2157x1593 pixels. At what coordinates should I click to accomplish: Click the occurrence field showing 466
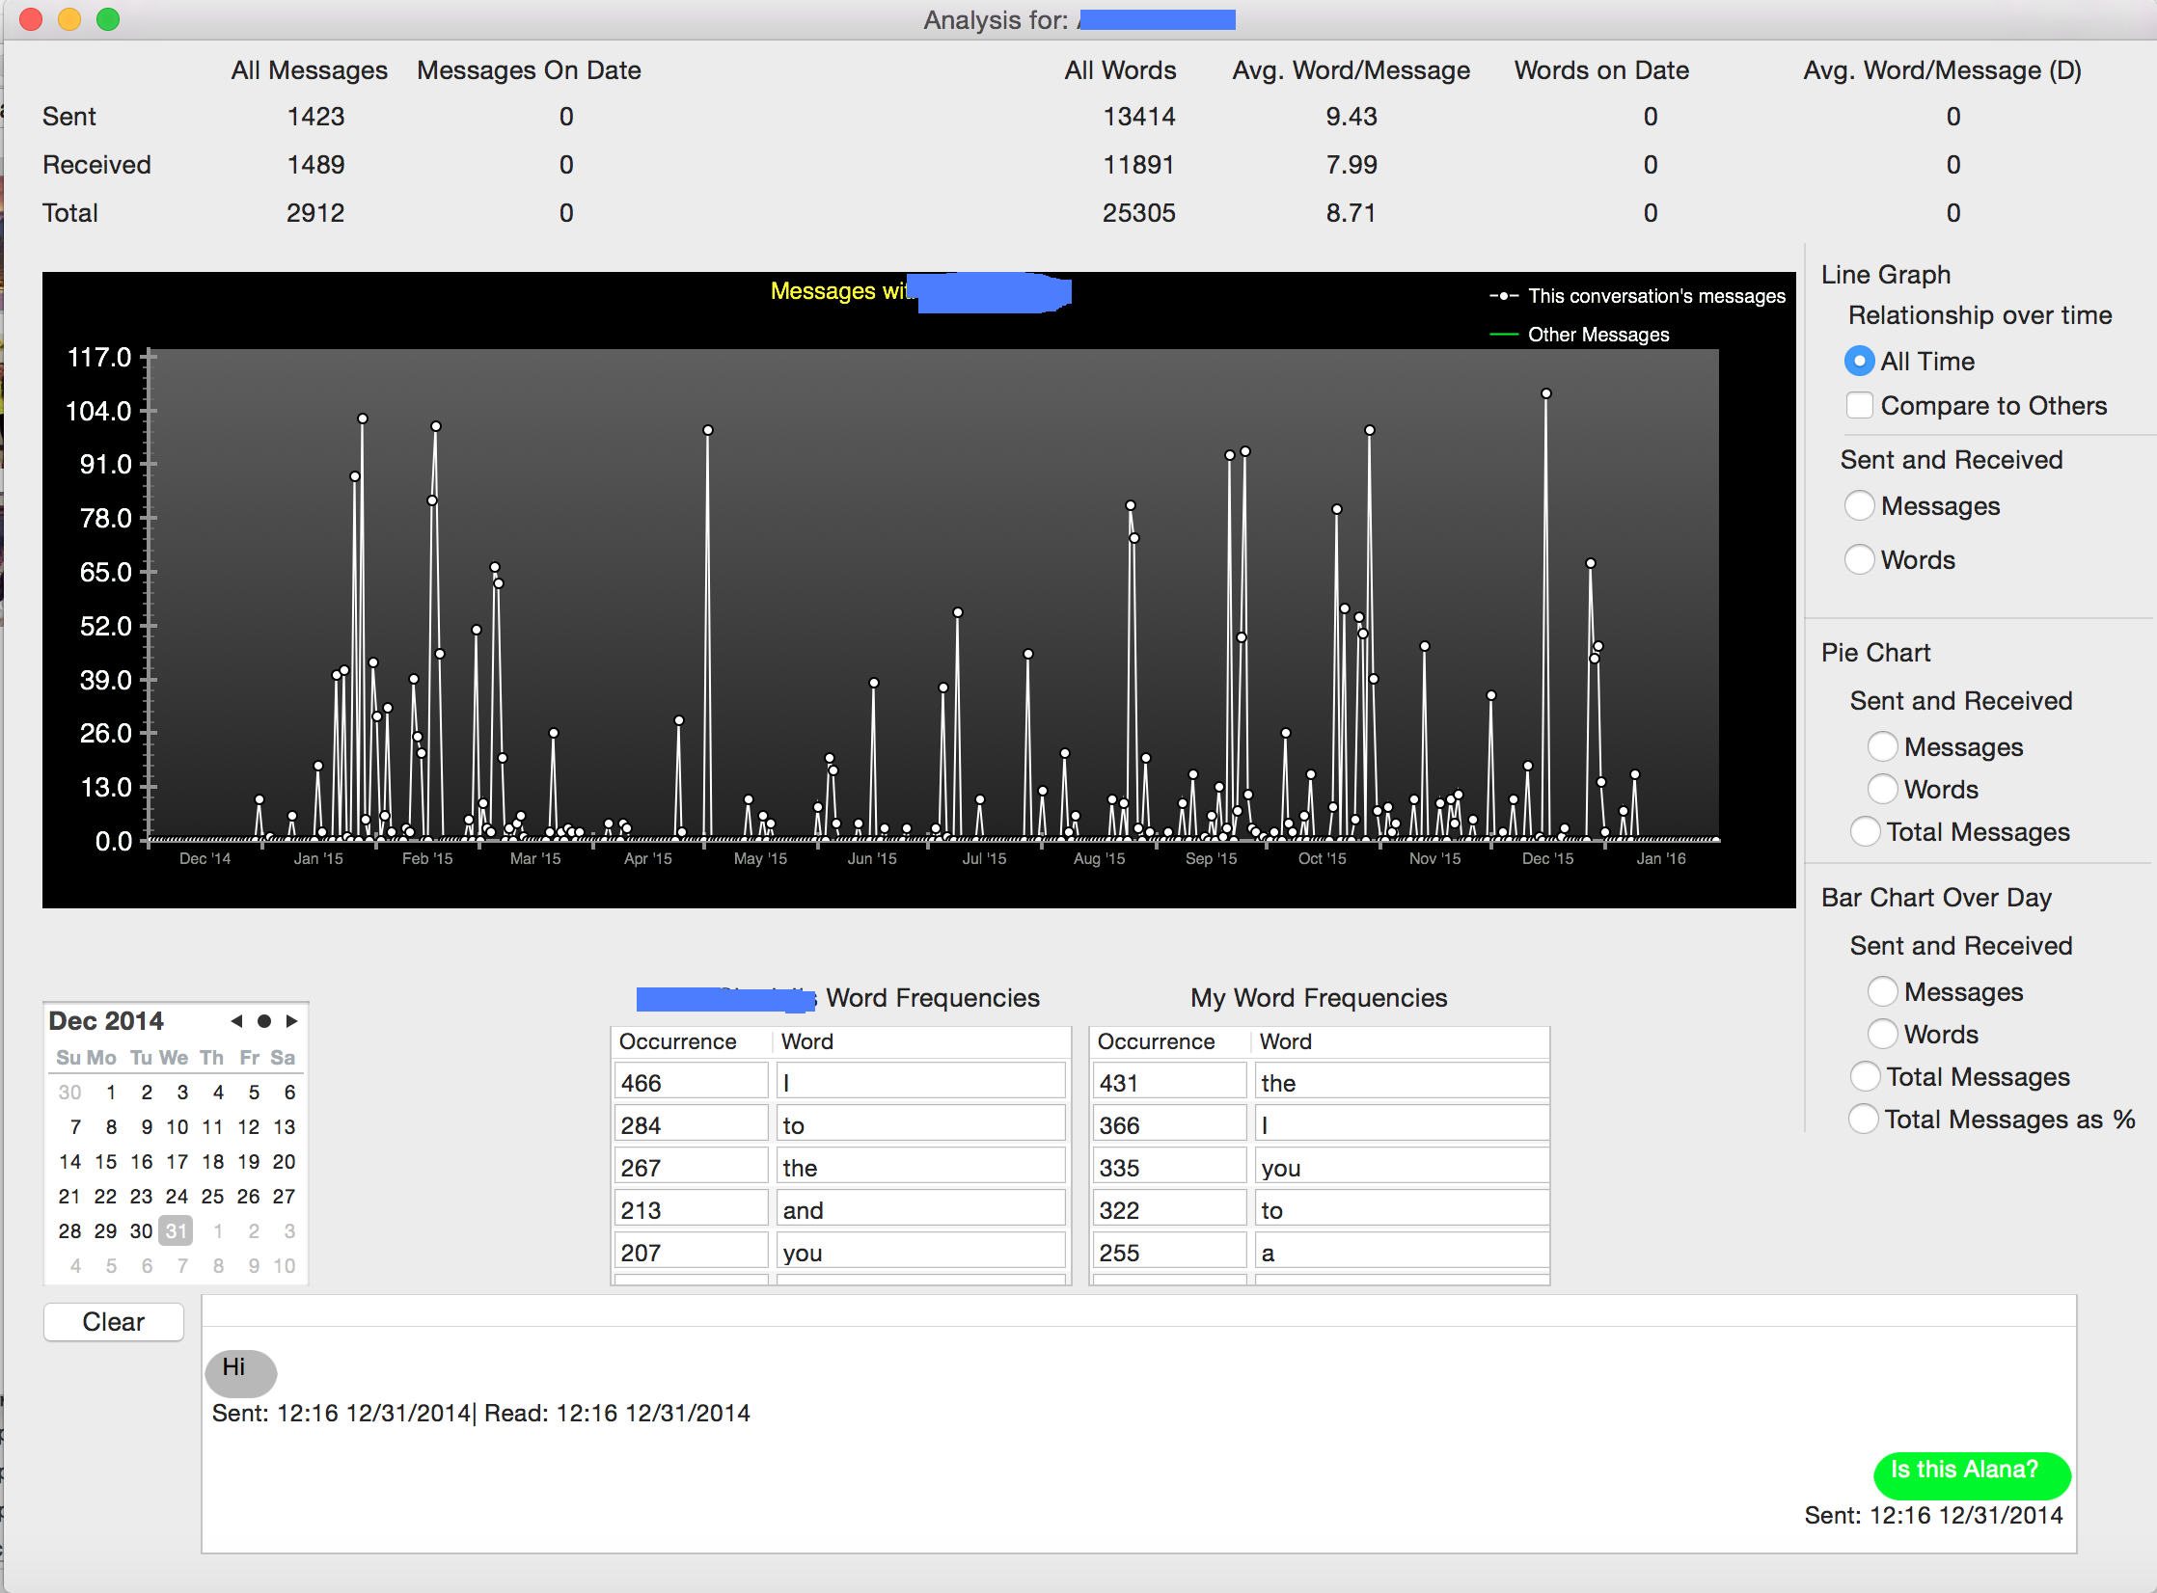click(x=691, y=1082)
